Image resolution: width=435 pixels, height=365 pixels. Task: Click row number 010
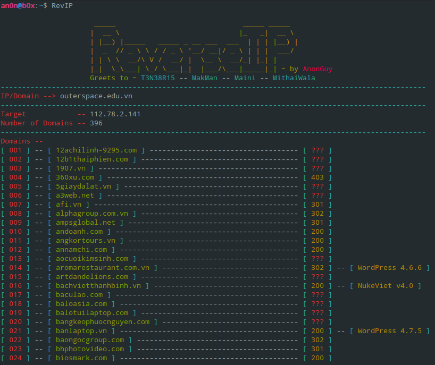15,232
